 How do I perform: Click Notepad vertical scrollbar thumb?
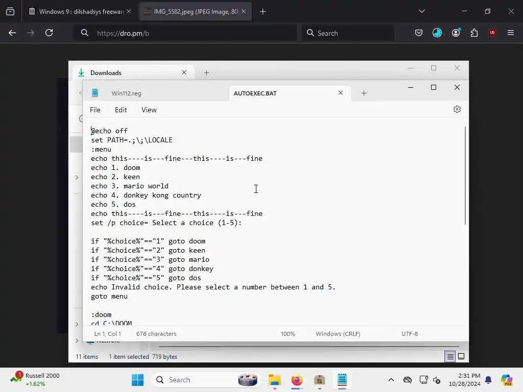465,176
